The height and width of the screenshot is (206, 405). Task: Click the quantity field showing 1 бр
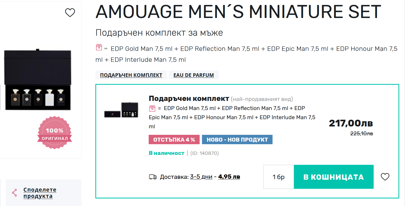[279, 177]
